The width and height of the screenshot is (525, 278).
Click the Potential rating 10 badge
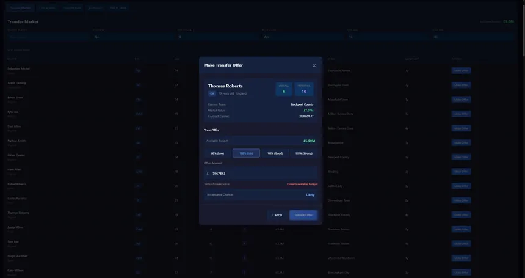coord(304,89)
